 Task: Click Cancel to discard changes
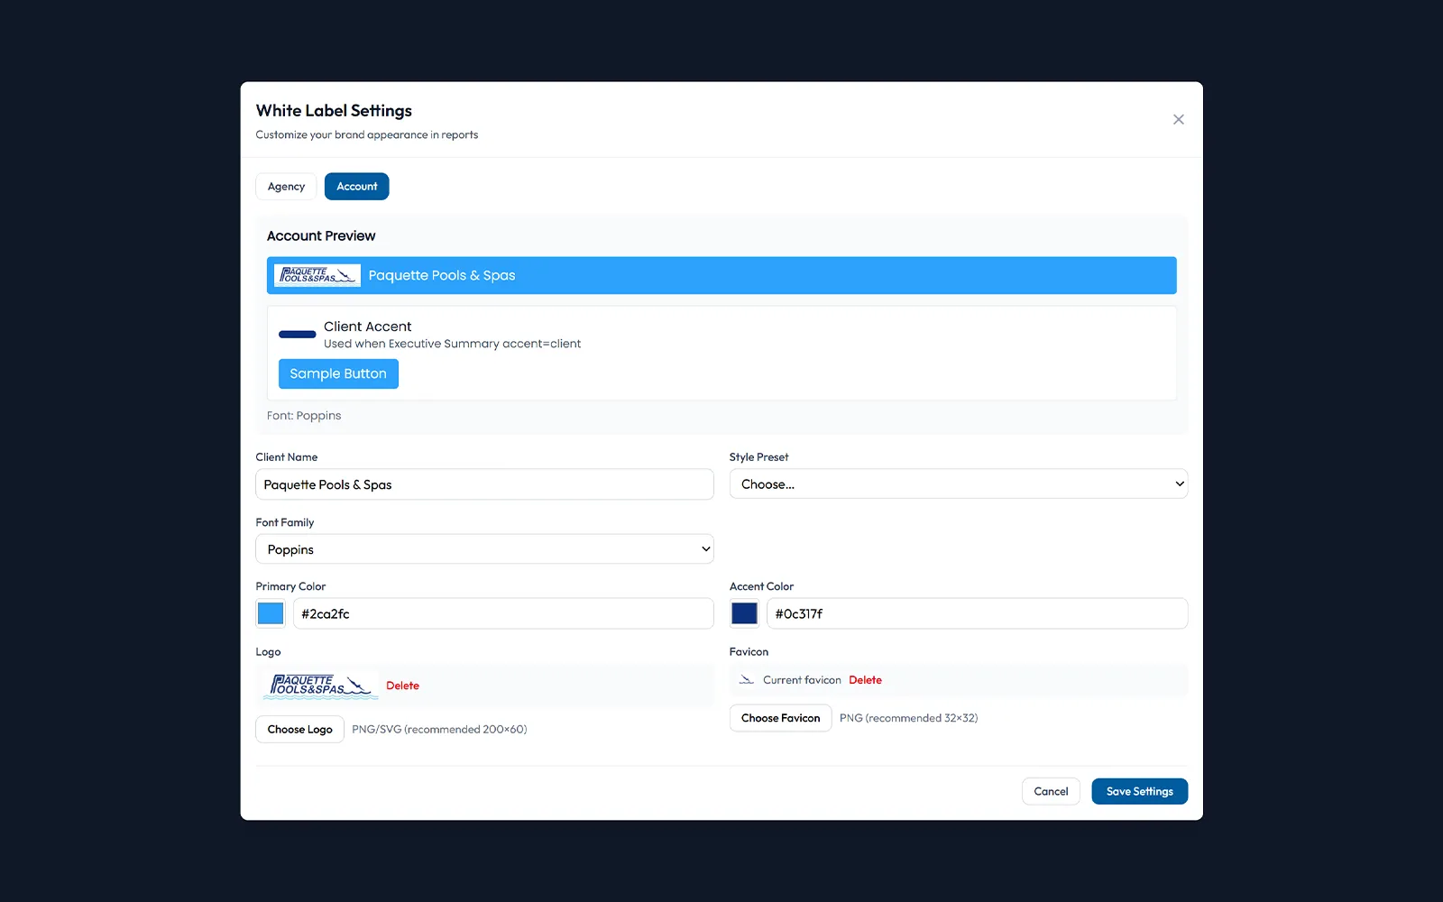pyautogui.click(x=1050, y=791)
